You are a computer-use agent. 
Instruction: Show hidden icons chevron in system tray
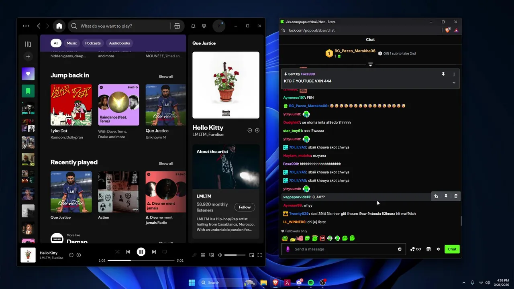[464, 283]
